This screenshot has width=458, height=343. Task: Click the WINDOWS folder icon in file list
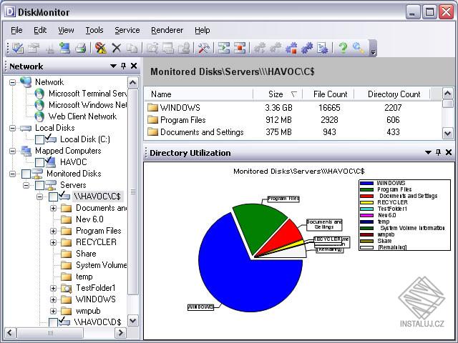pyautogui.click(x=152, y=108)
